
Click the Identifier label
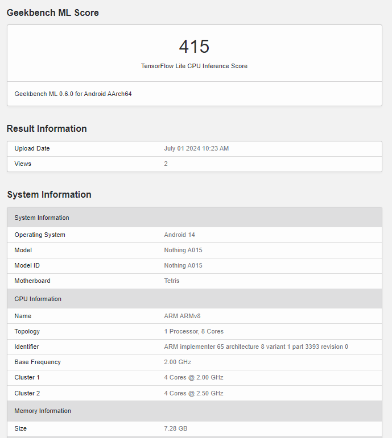coord(27,347)
